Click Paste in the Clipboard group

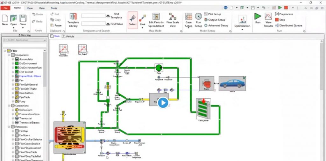click(x=56, y=25)
